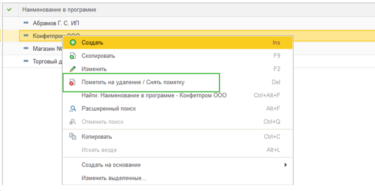Select Изменить in the context menu

[x=178, y=69]
